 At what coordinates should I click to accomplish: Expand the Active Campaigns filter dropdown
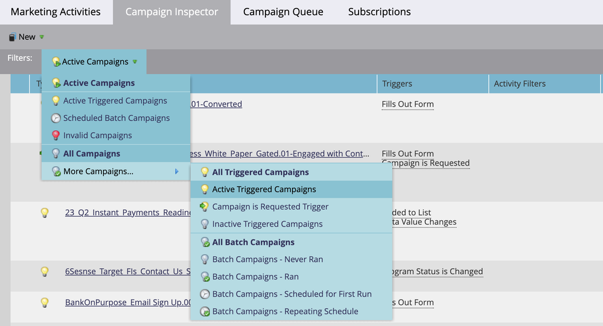click(95, 61)
